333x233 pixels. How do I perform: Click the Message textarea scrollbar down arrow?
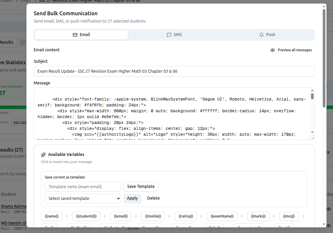[x=312, y=132]
